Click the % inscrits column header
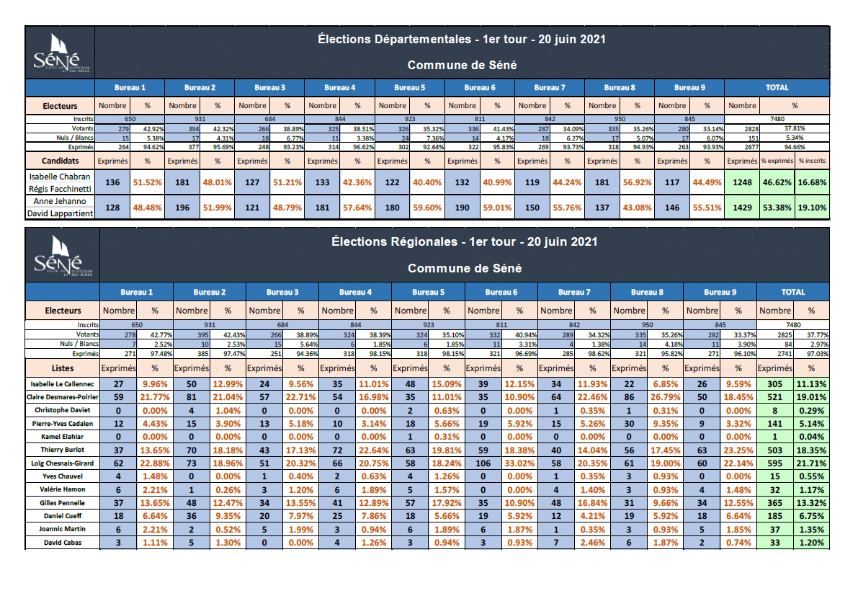Image resolution: width=858 pixels, height=596 pixels. 811,161
